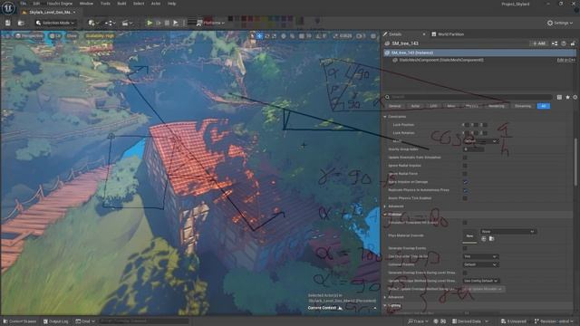
Task: Toggle surface snapping icon in viewport
Action: [292, 36]
